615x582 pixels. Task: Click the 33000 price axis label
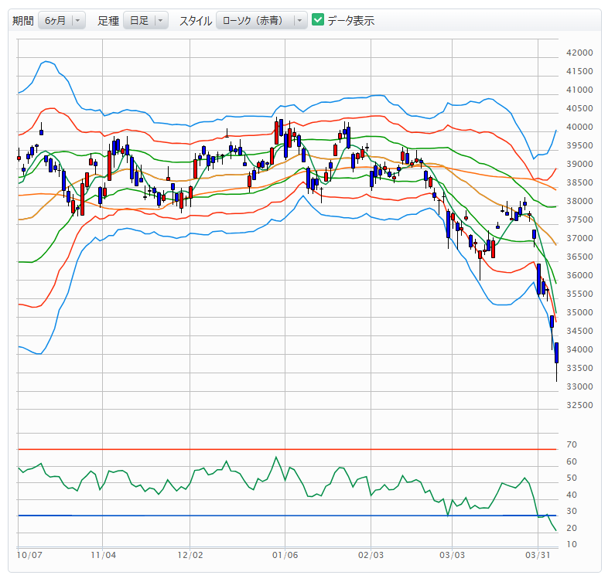pos(579,386)
